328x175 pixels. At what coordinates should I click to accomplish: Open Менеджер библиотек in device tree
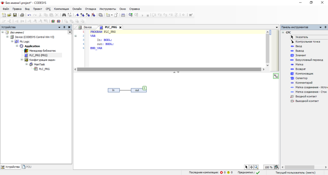[42, 51]
